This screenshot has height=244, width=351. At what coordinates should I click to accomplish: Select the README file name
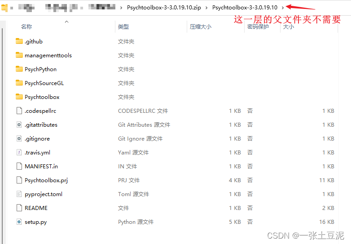pos(36,208)
